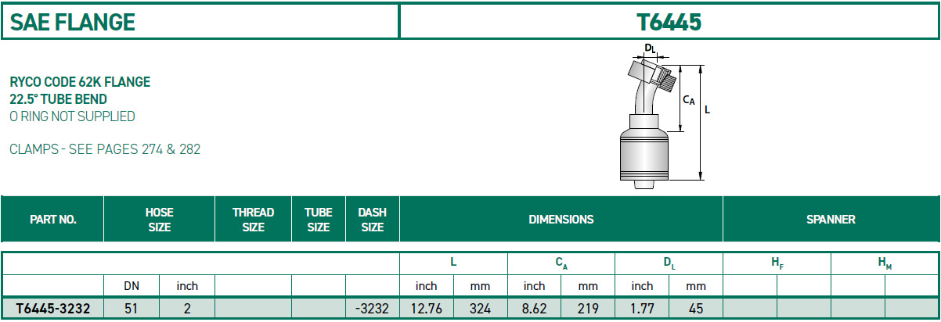Click DL inch value 1.77
The width and height of the screenshot is (941, 322).
[x=642, y=309]
